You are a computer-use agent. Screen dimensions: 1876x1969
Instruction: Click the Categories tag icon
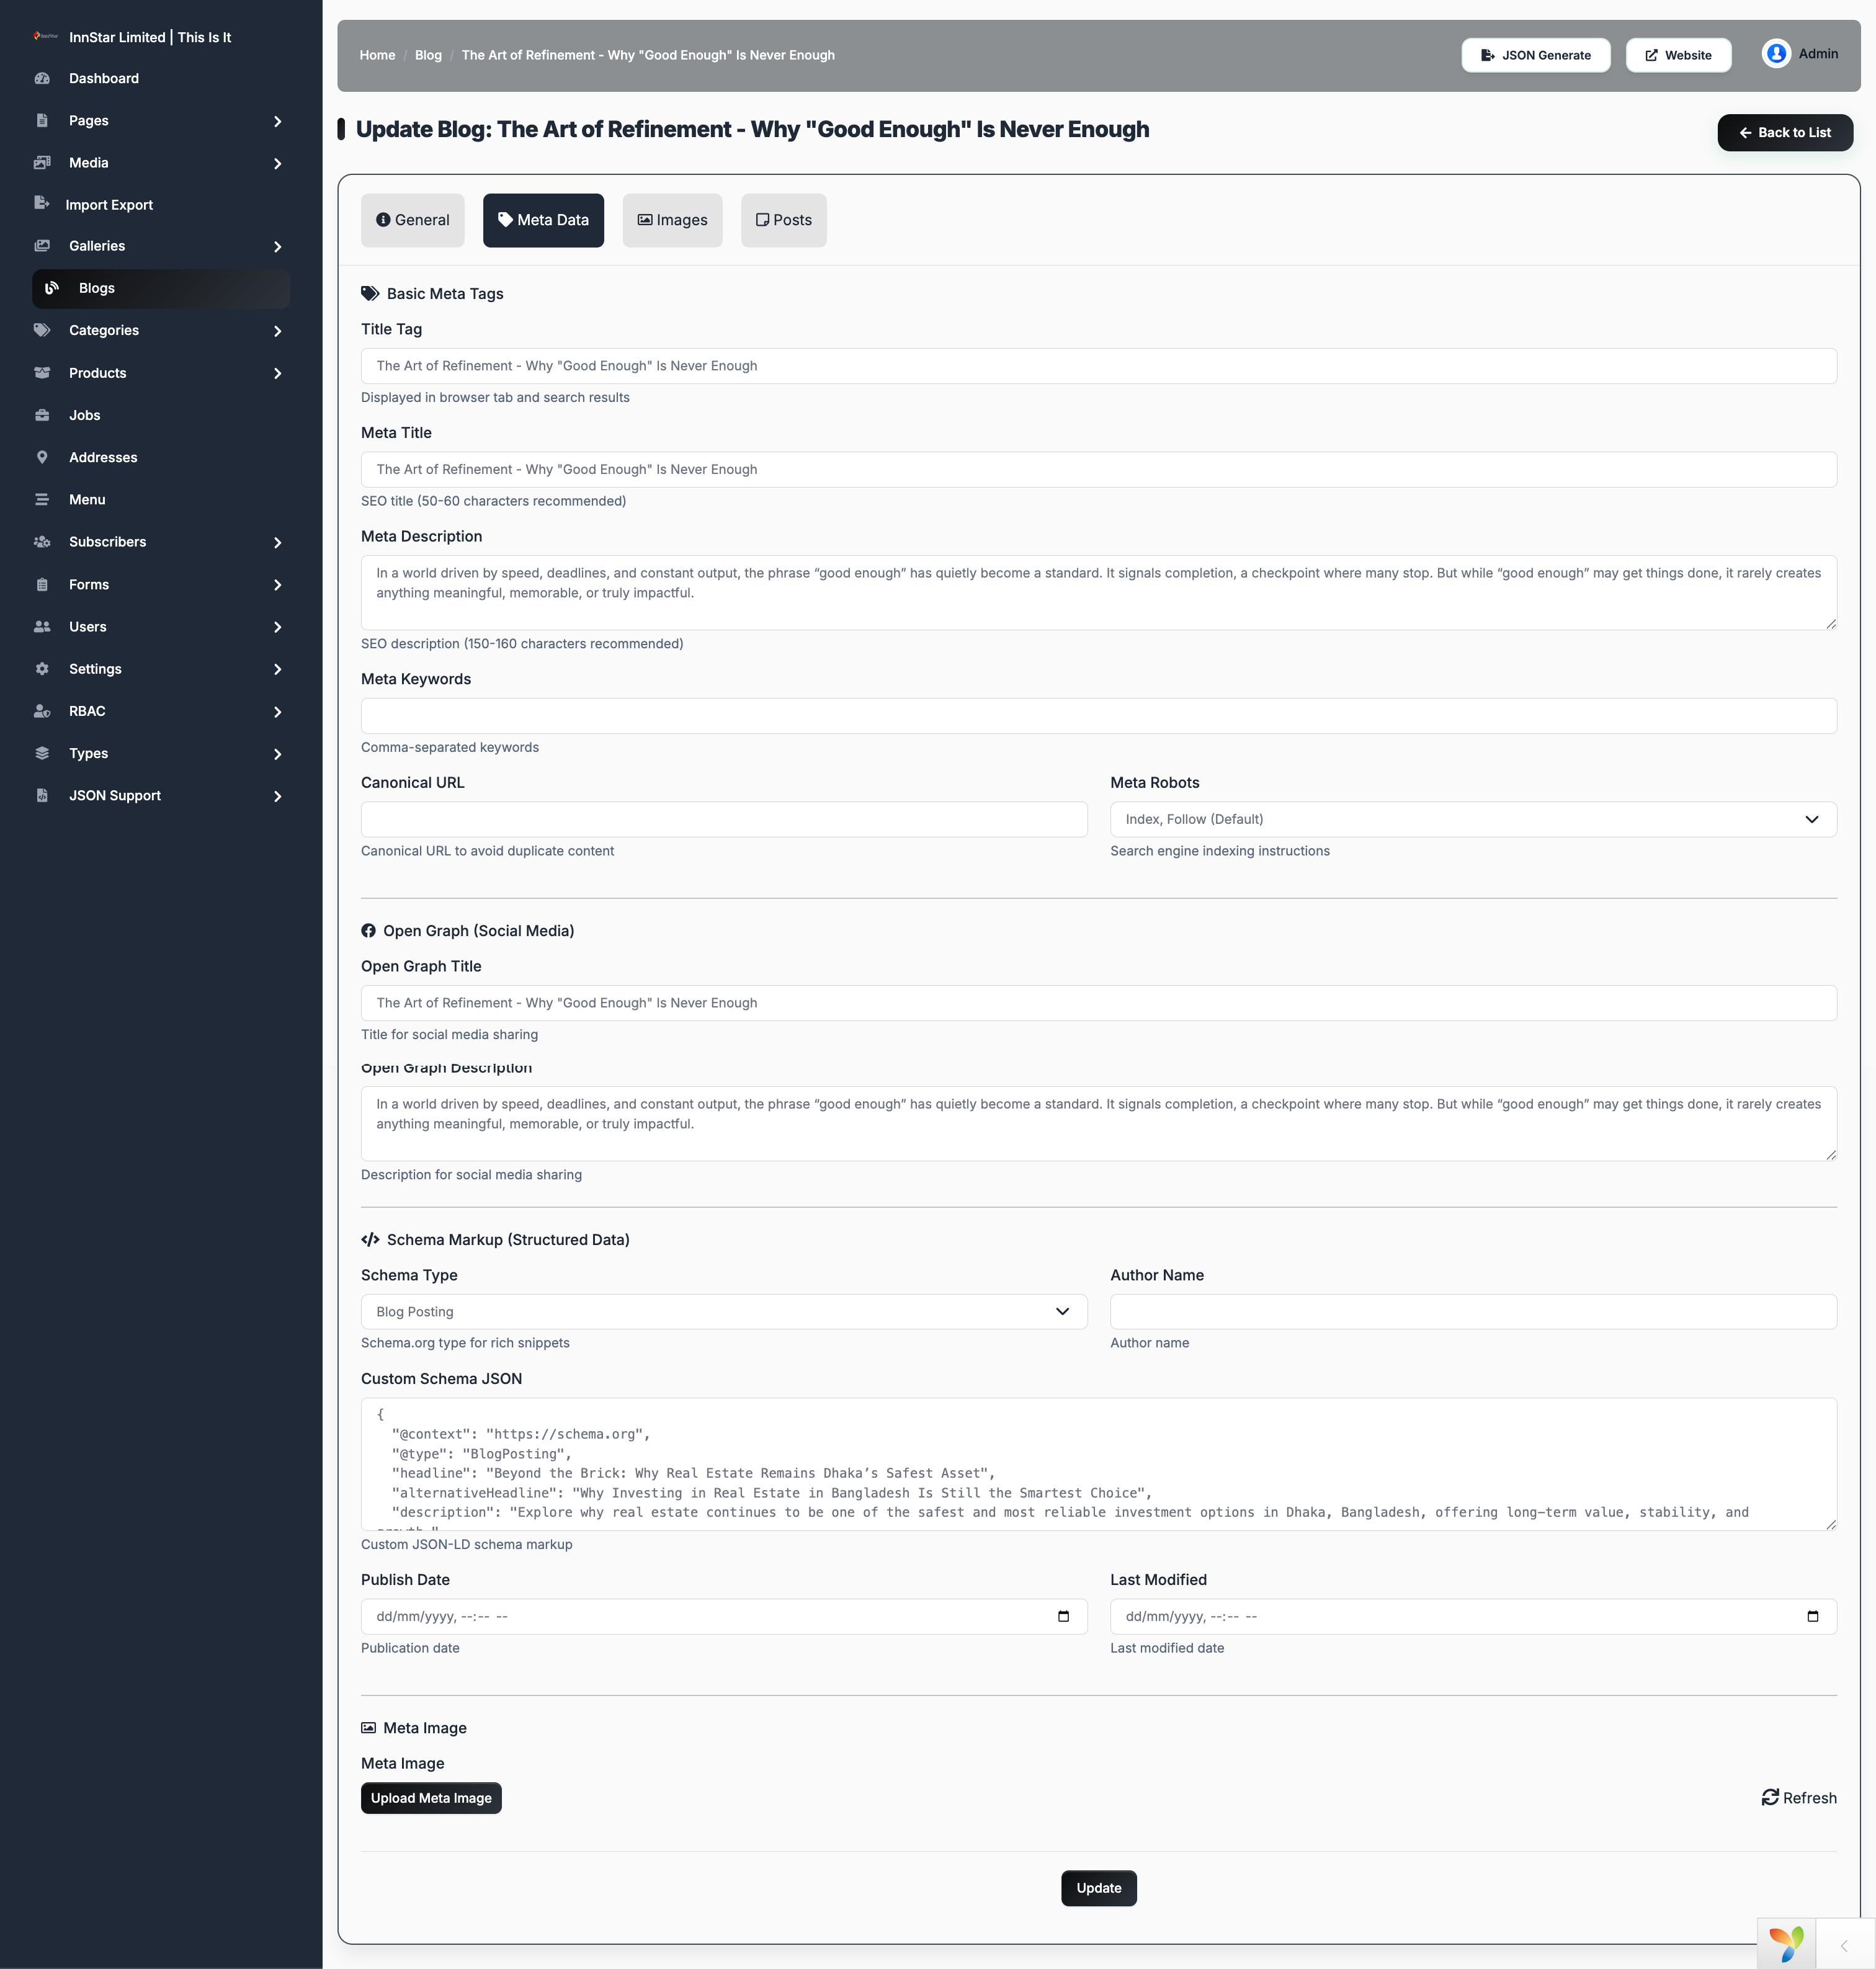pos(42,330)
